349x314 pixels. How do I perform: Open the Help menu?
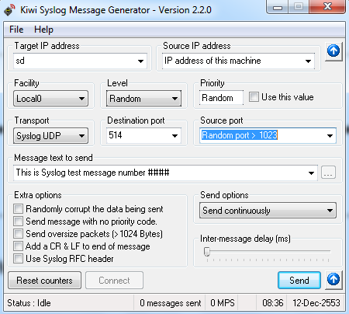43,30
